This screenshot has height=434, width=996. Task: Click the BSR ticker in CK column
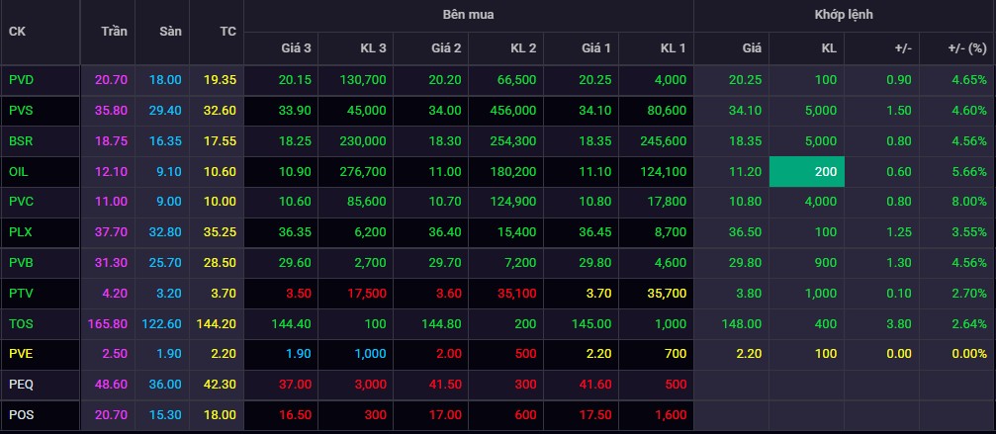21,141
